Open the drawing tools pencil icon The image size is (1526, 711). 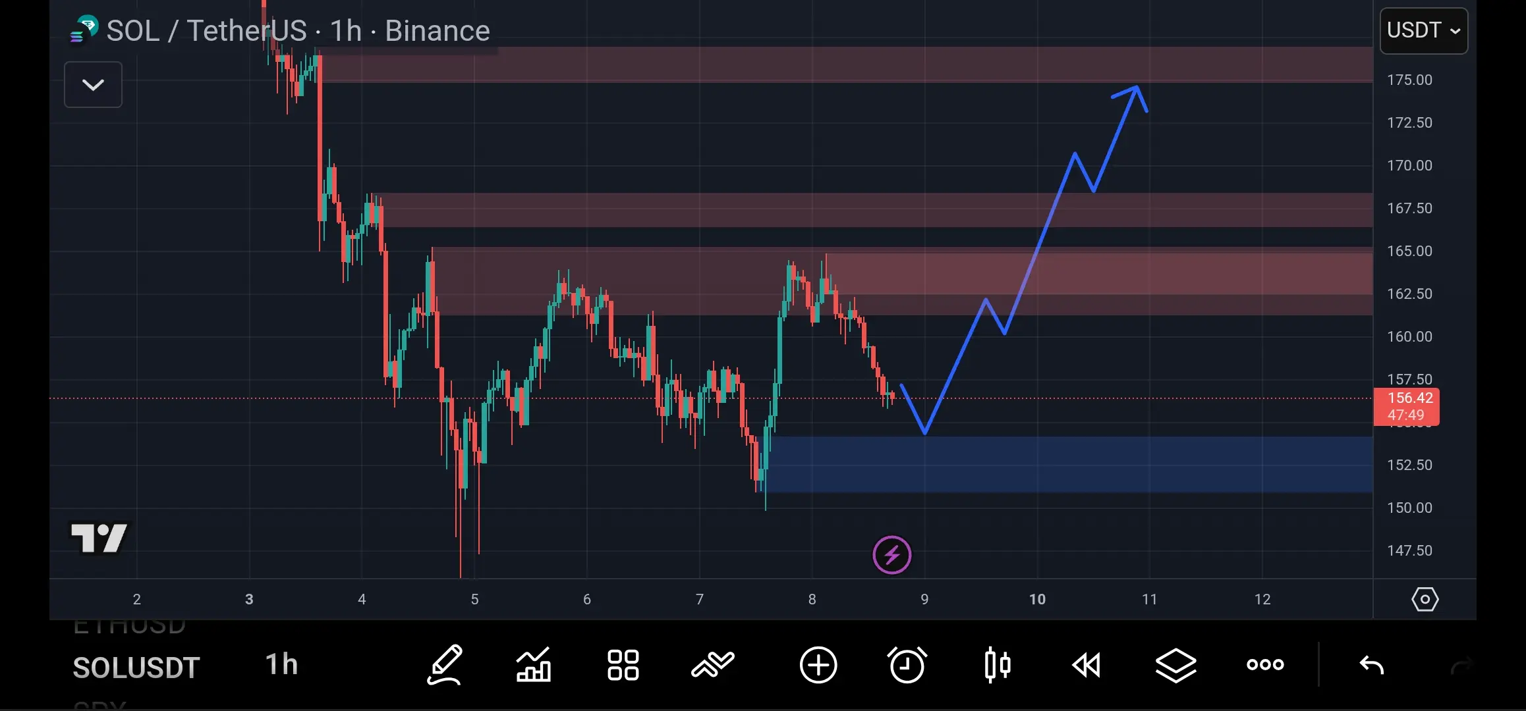pos(445,665)
